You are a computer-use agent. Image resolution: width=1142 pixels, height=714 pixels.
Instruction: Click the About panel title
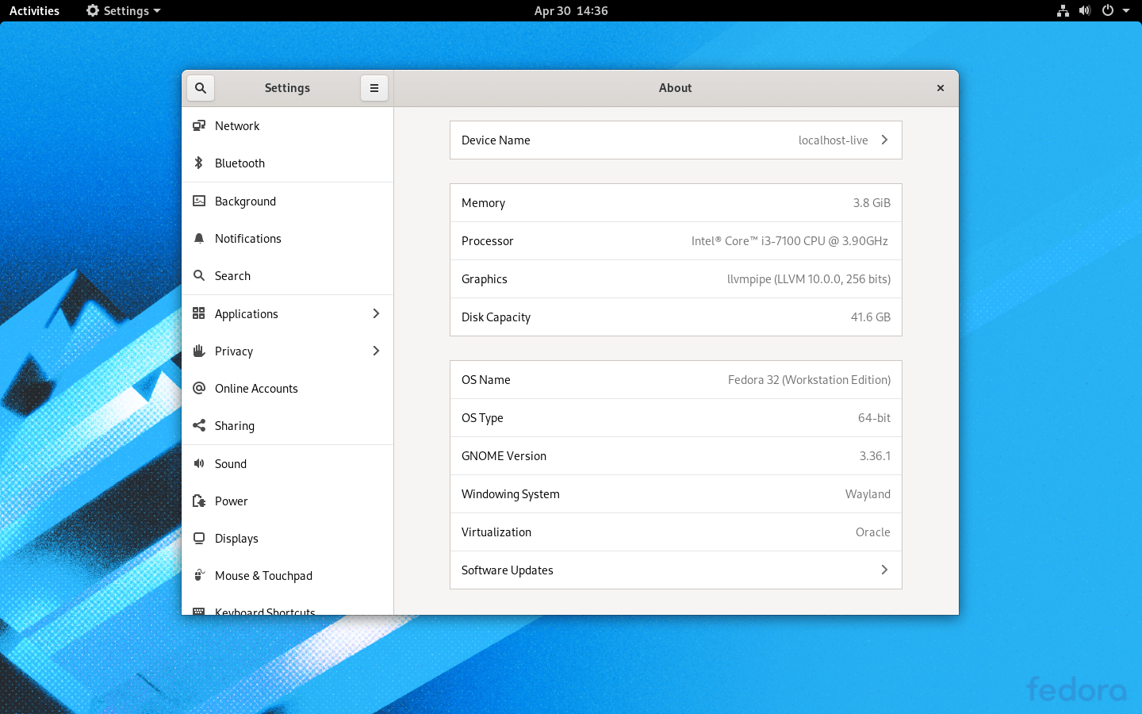click(x=676, y=88)
